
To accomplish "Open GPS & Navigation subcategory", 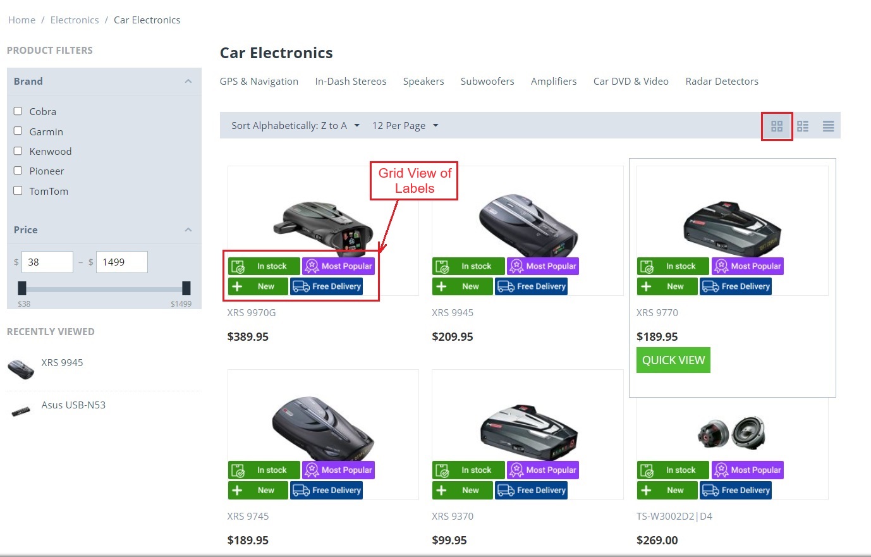I will 259,82.
